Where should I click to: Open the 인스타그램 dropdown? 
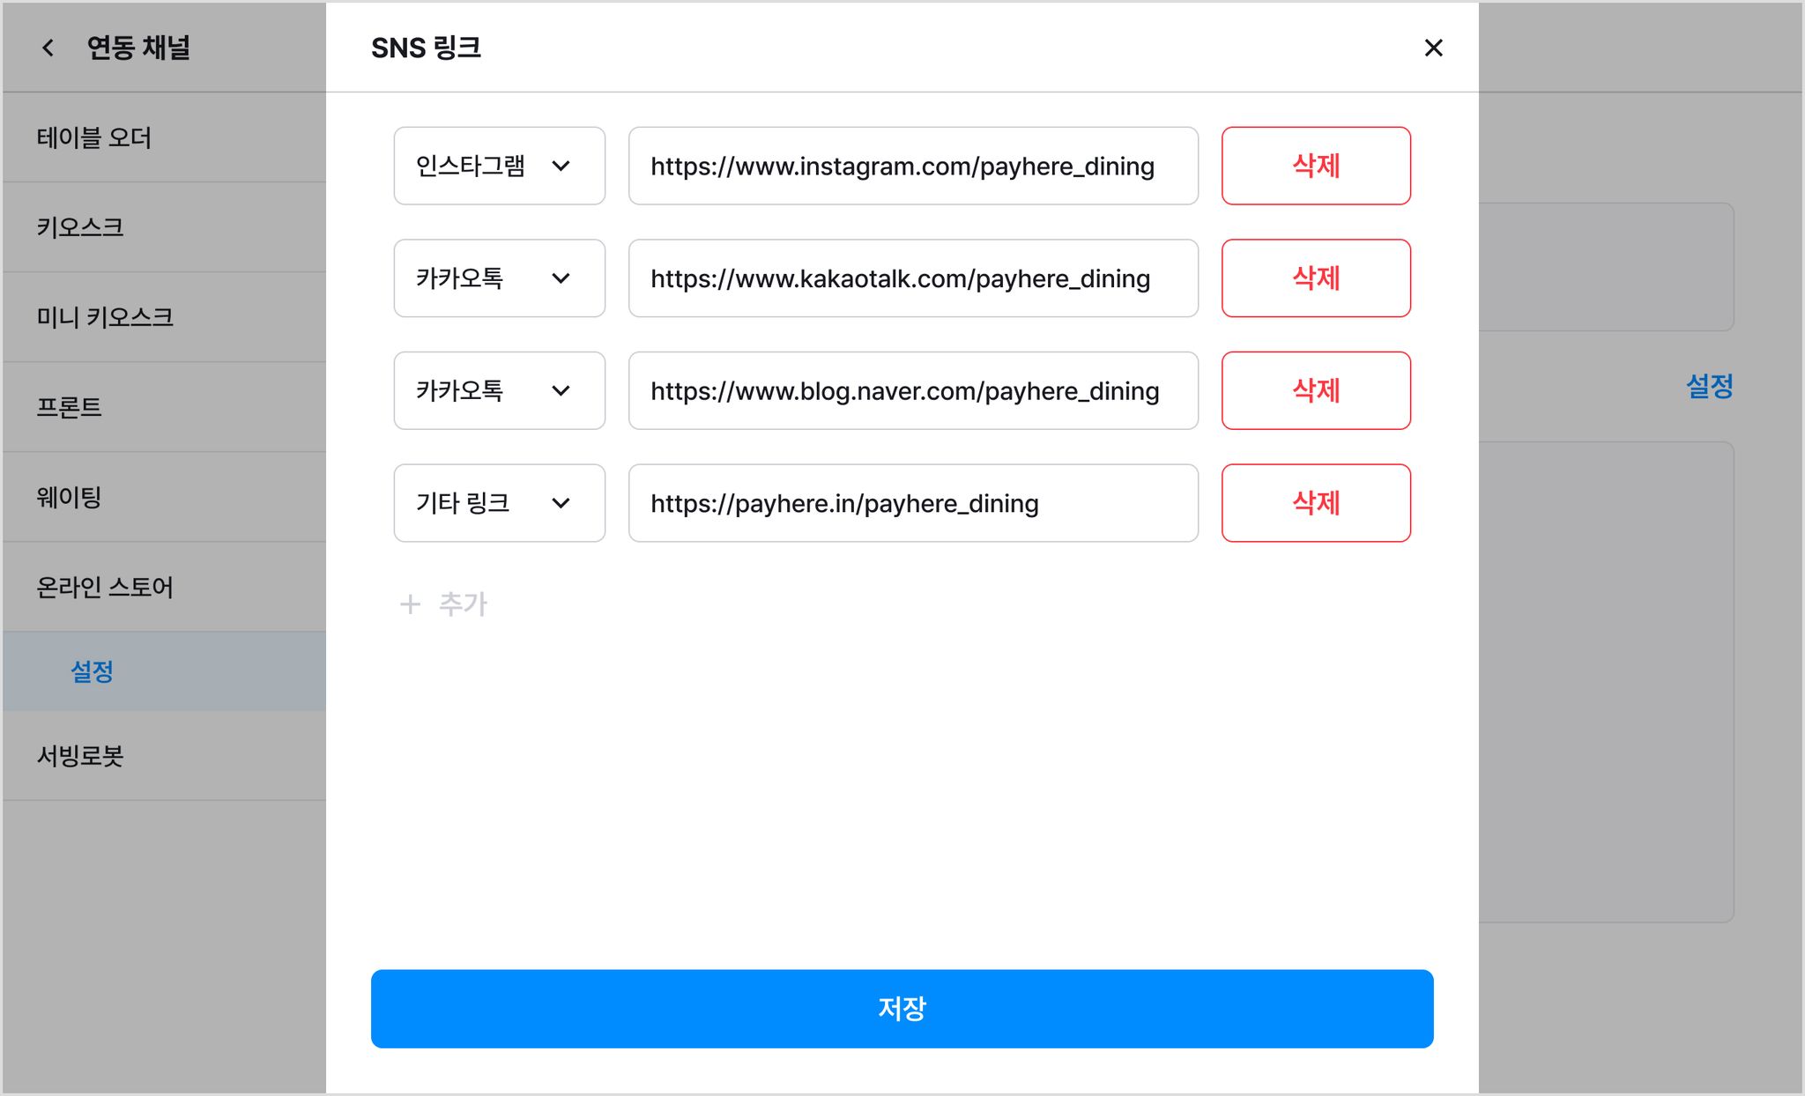click(x=499, y=166)
